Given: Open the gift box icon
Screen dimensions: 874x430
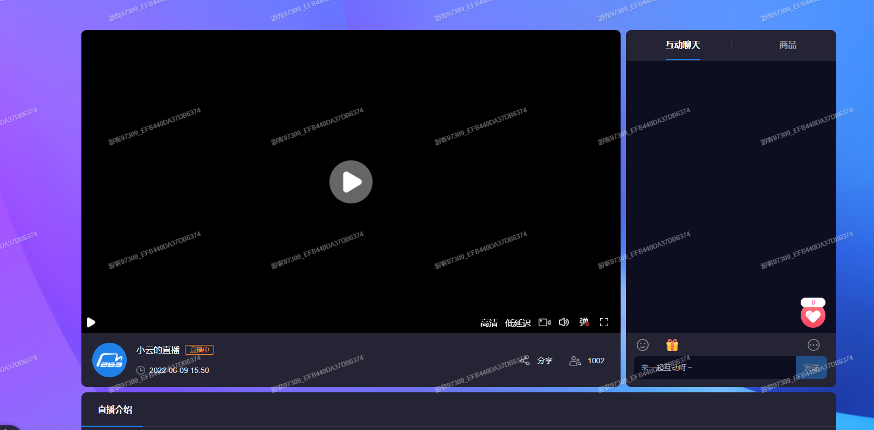Looking at the screenshot, I should (672, 345).
